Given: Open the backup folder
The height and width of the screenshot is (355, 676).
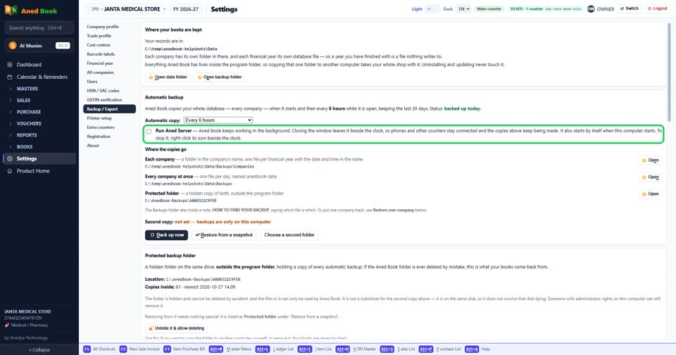Looking at the screenshot, I should [220, 77].
